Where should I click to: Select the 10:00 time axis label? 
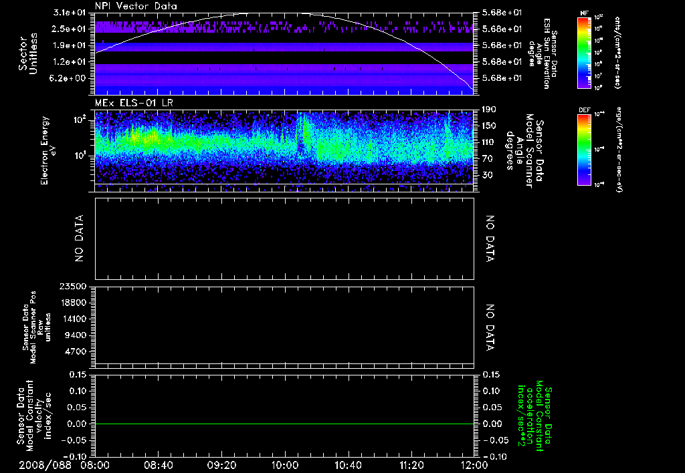[286, 464]
